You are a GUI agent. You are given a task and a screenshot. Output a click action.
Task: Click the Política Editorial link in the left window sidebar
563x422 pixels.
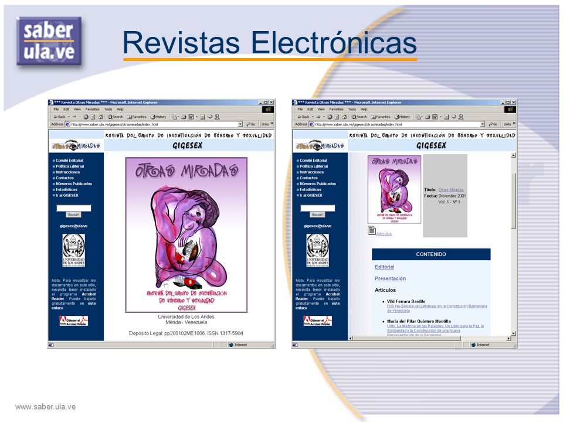[70, 166]
